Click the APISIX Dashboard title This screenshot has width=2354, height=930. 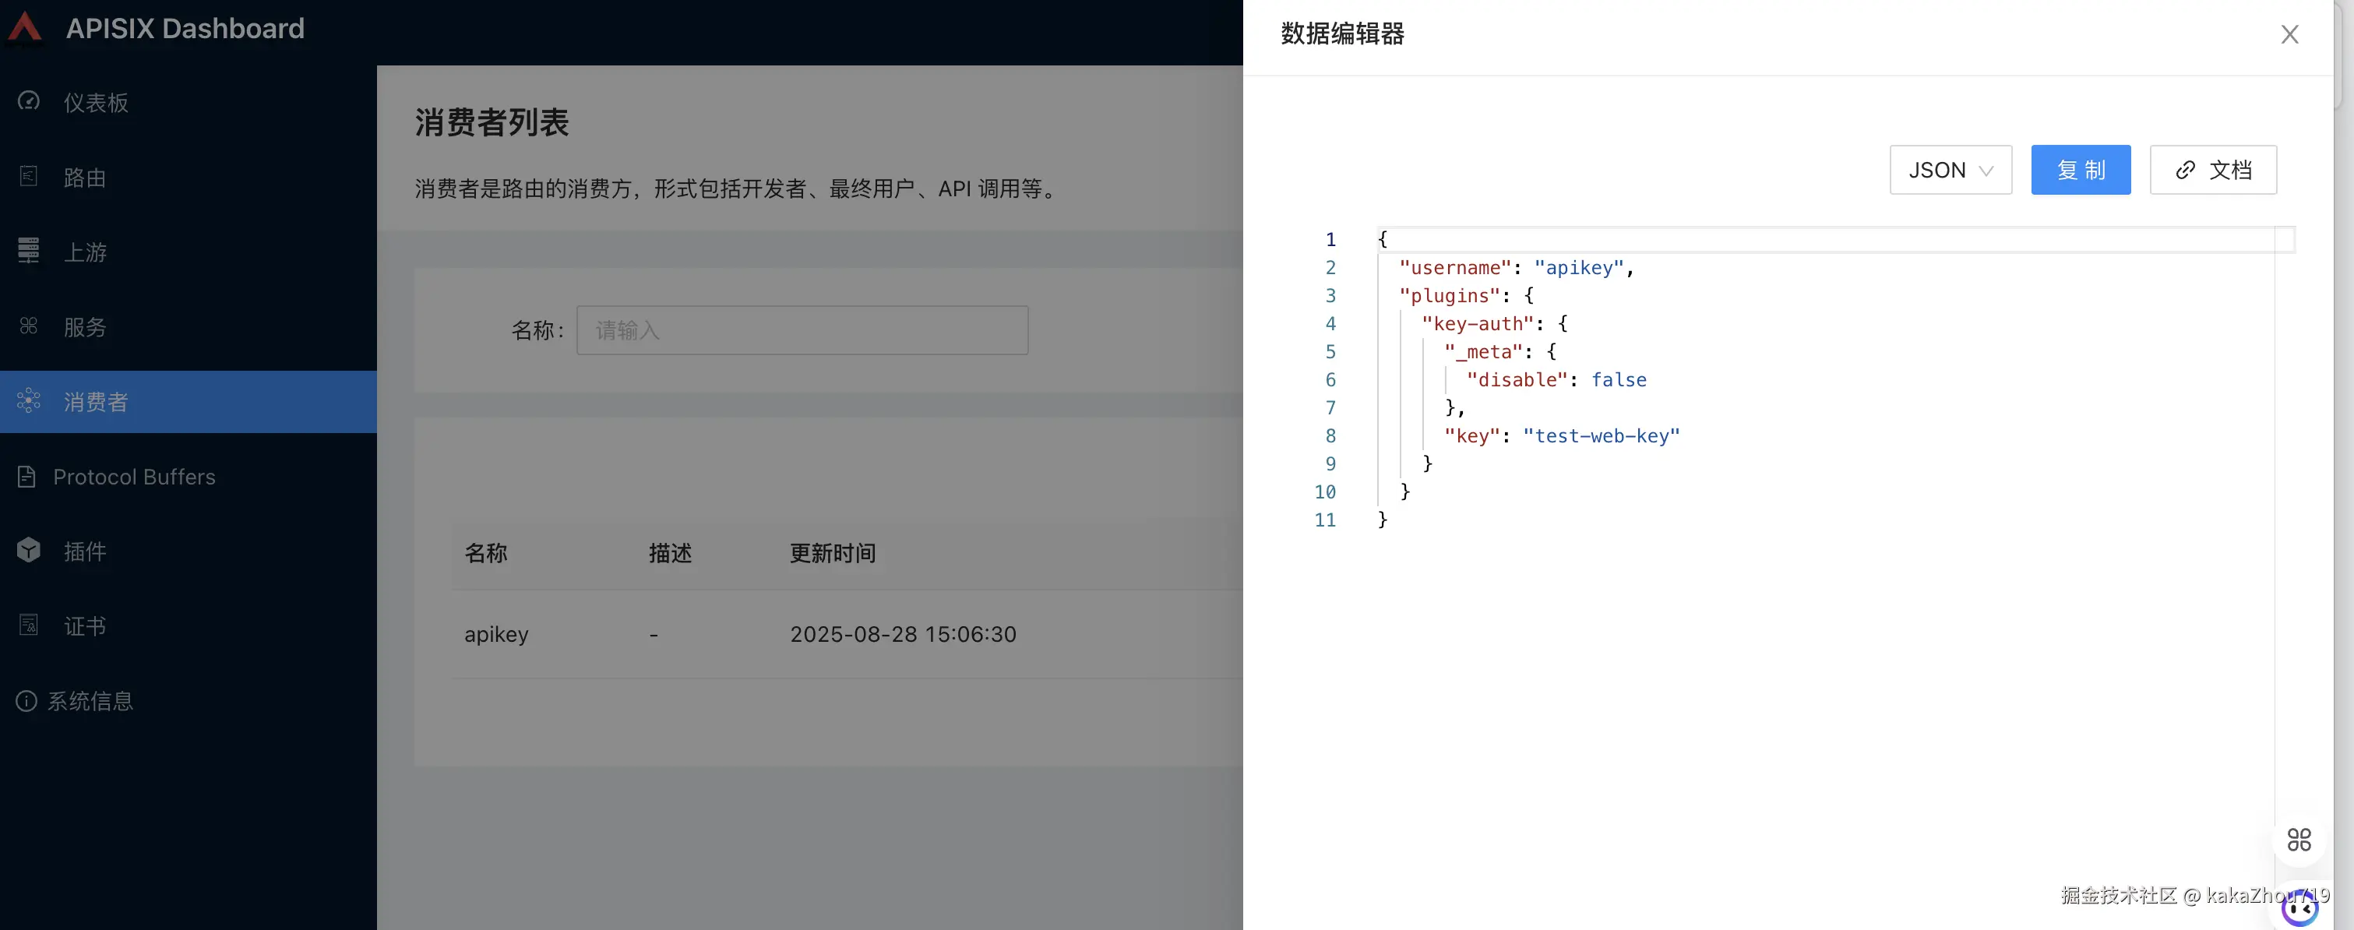185,28
